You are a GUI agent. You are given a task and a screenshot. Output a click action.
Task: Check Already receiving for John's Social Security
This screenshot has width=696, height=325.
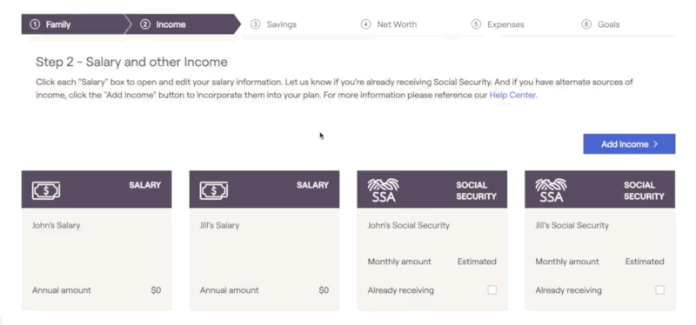pyautogui.click(x=492, y=290)
